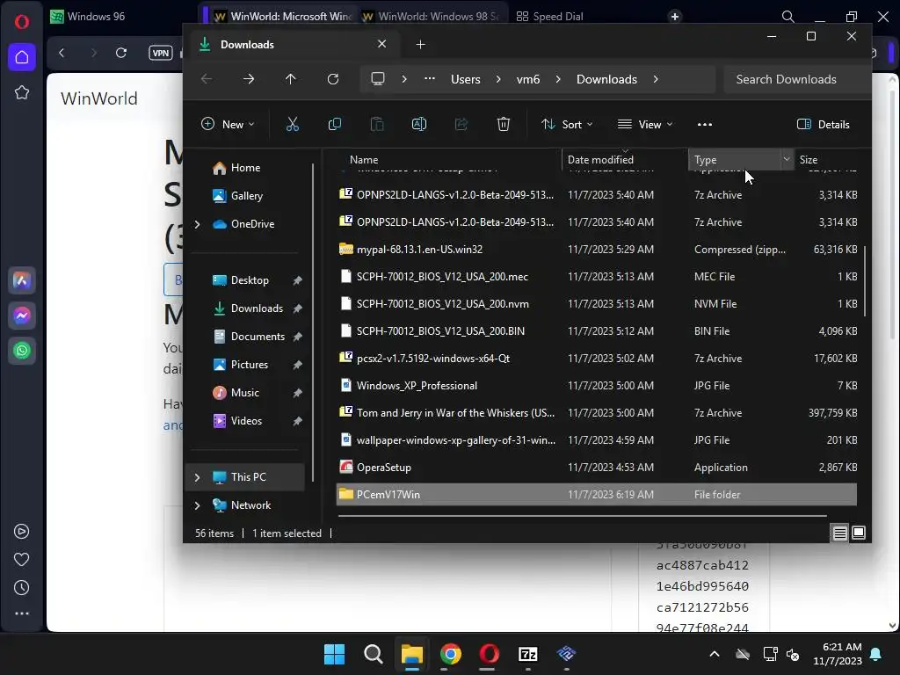
Task: Select the PCemV17Win folder
Action: click(x=597, y=494)
